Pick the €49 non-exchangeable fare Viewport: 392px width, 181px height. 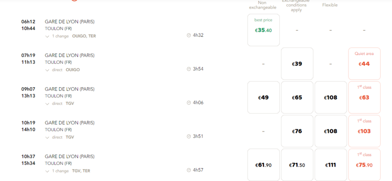point(263,97)
